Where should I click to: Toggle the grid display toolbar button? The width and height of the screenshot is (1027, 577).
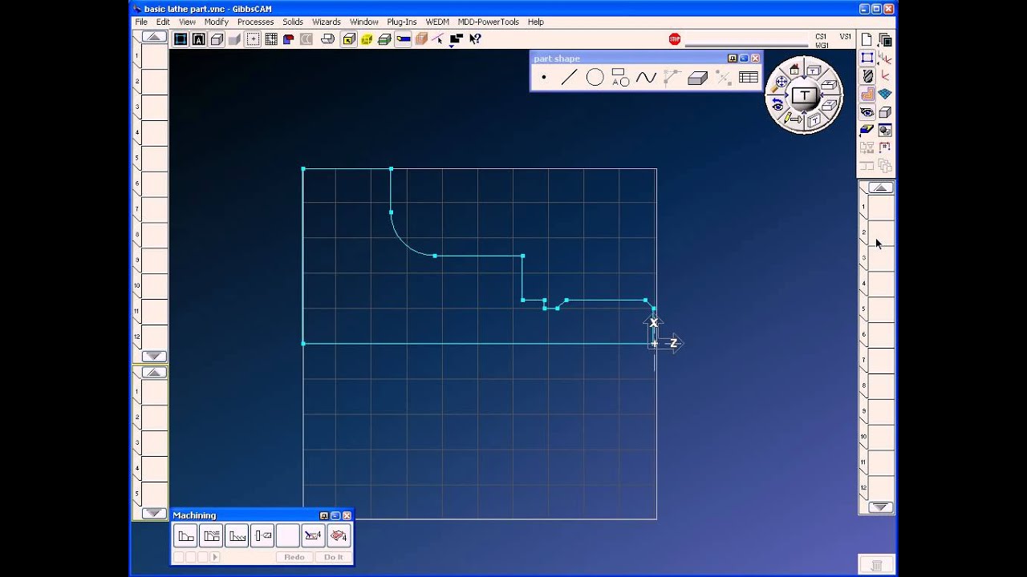point(271,39)
